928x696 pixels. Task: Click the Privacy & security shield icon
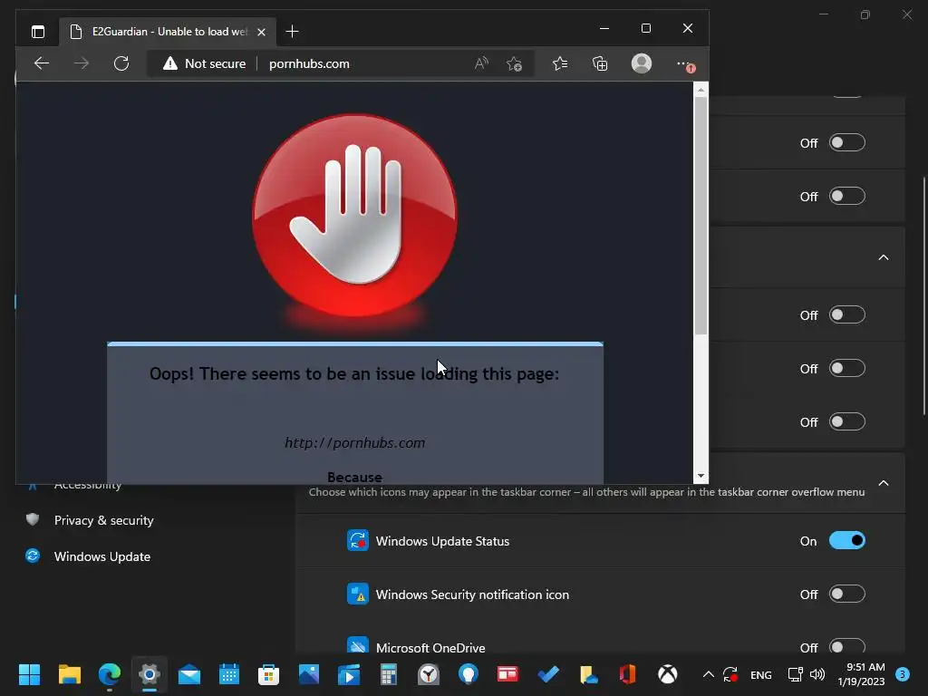pyautogui.click(x=33, y=519)
